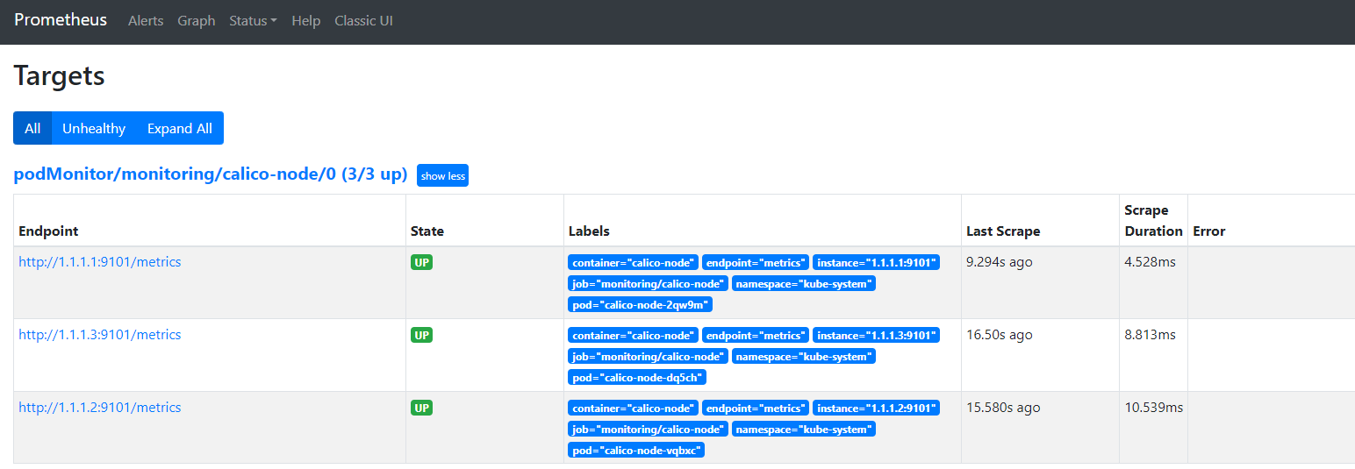Click the Prometheus brand logo
This screenshot has width=1355, height=469.
[x=61, y=20]
